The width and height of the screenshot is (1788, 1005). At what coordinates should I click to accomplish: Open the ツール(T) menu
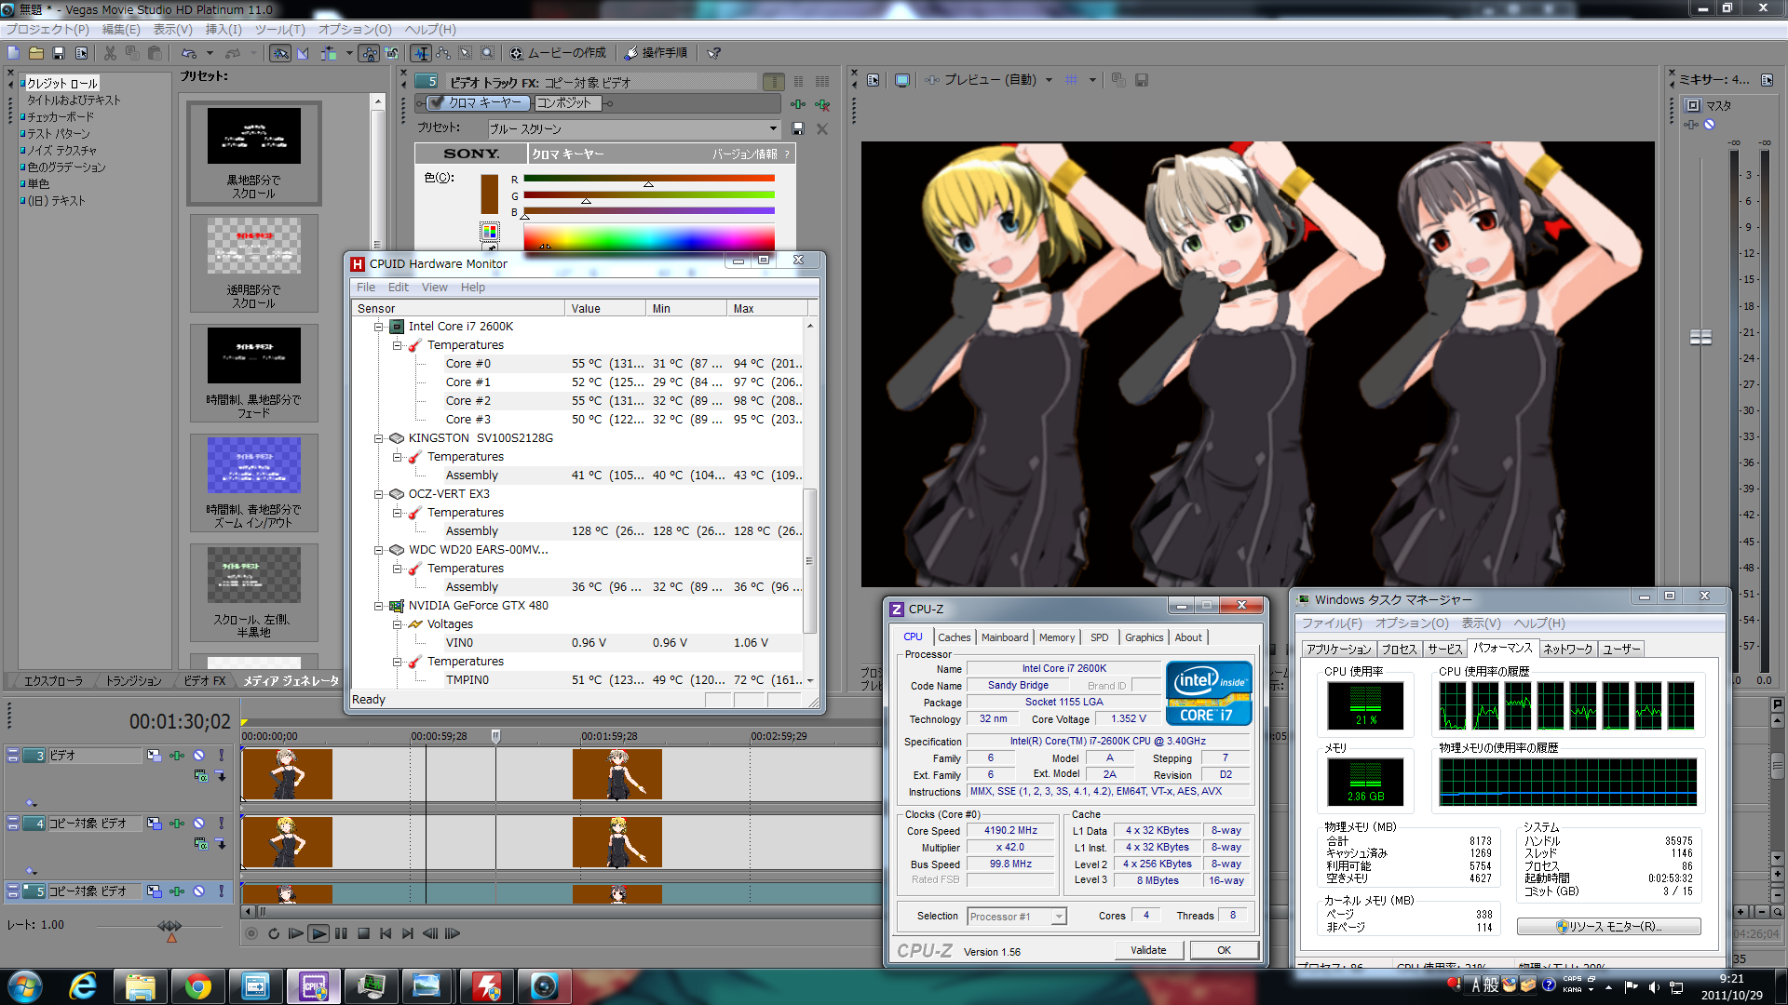pos(279,29)
